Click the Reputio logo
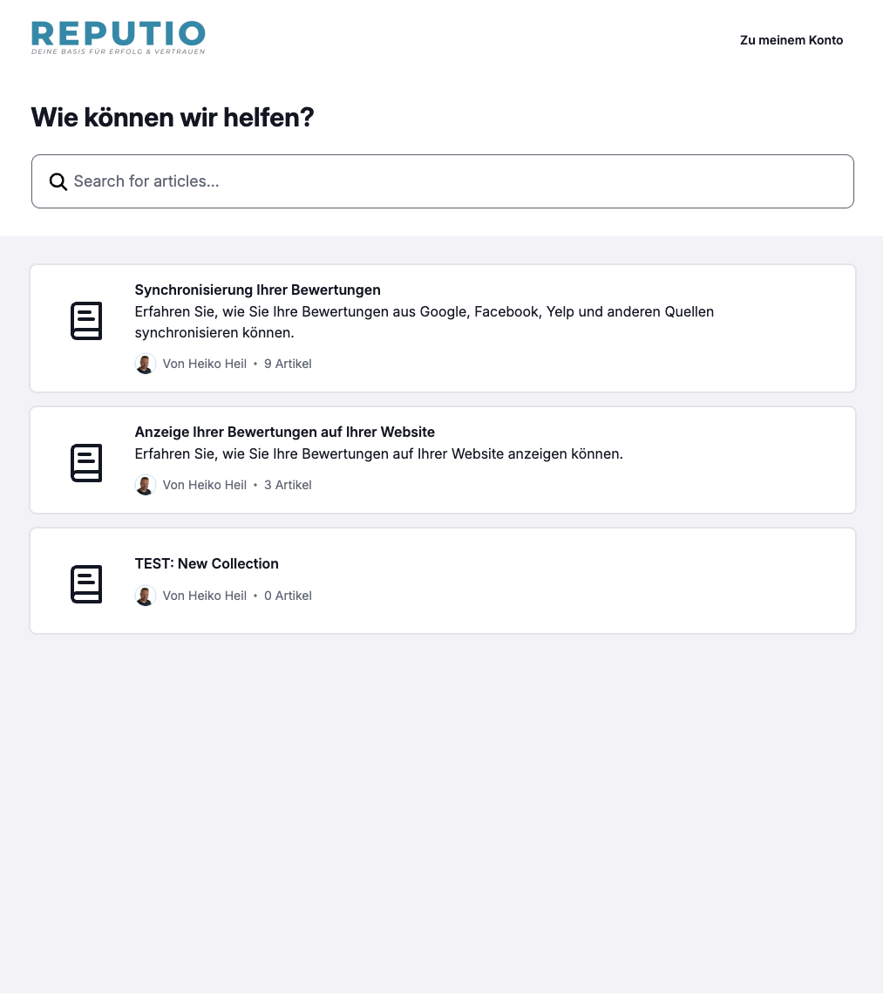This screenshot has height=995, width=883. 119,37
